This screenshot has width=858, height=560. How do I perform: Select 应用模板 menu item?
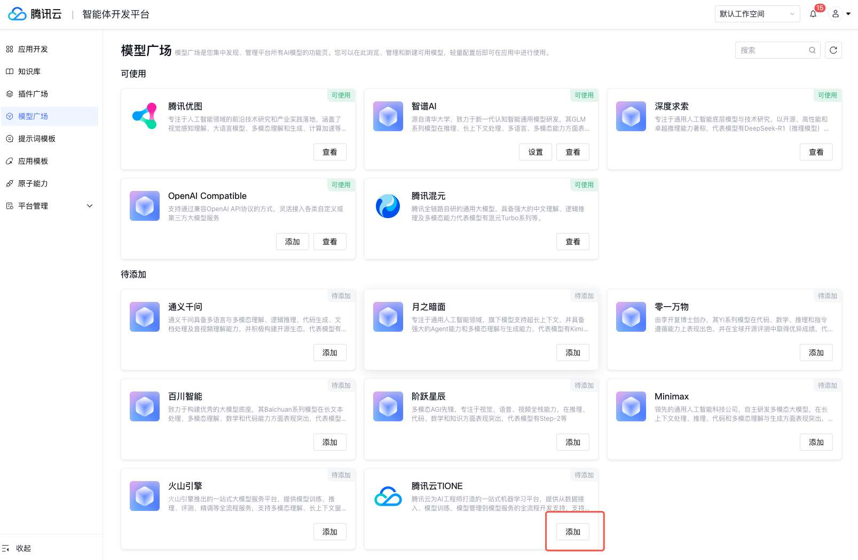[x=50, y=161]
